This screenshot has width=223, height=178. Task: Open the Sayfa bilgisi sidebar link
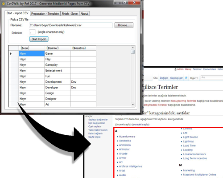click(x=94, y=137)
